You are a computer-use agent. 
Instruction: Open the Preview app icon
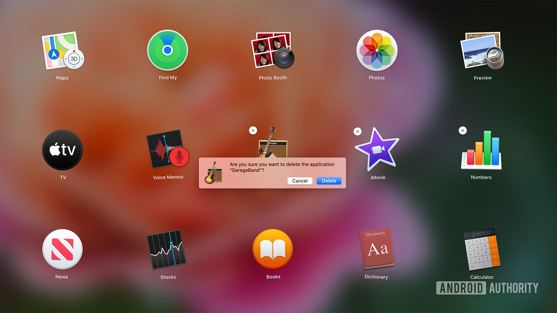[x=482, y=50]
